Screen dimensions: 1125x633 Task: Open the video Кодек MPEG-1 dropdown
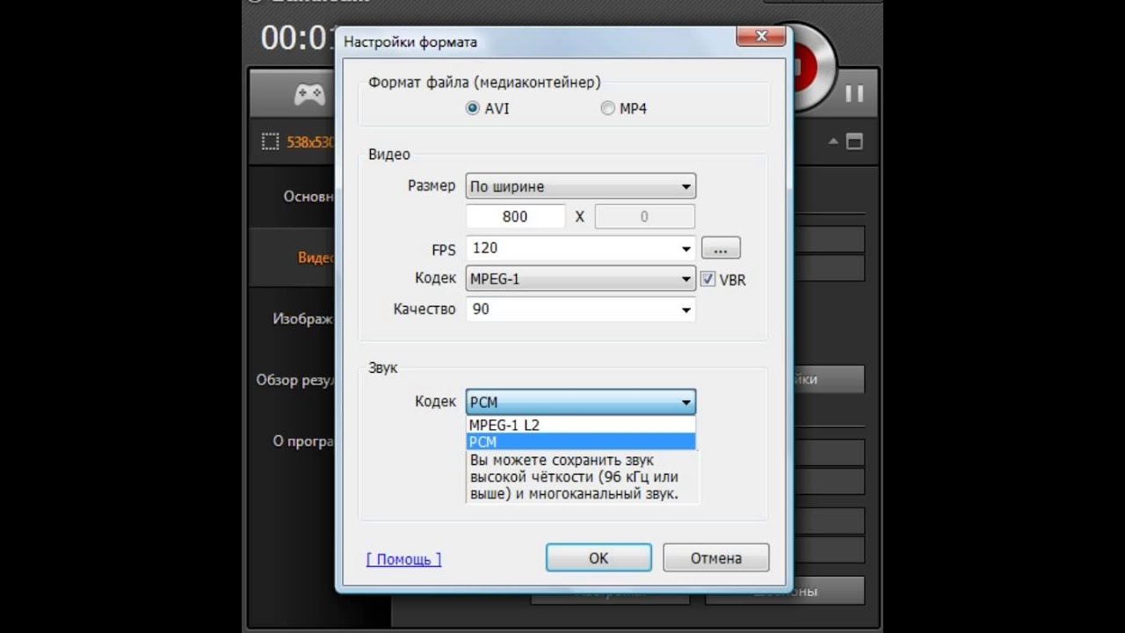[580, 279]
